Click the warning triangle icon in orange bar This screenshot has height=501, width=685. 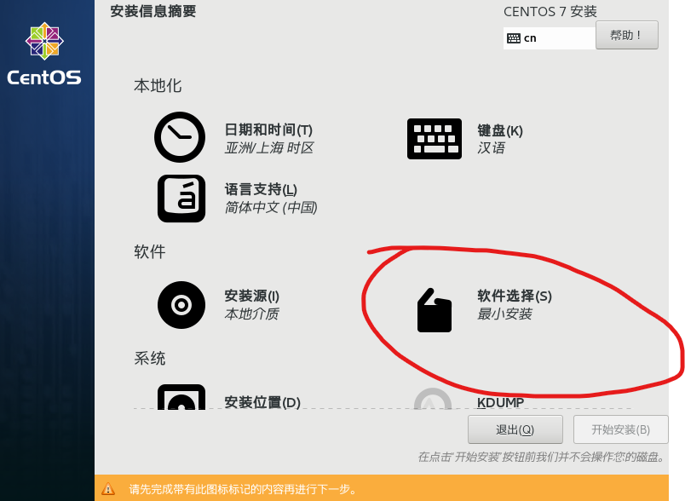click(x=108, y=489)
